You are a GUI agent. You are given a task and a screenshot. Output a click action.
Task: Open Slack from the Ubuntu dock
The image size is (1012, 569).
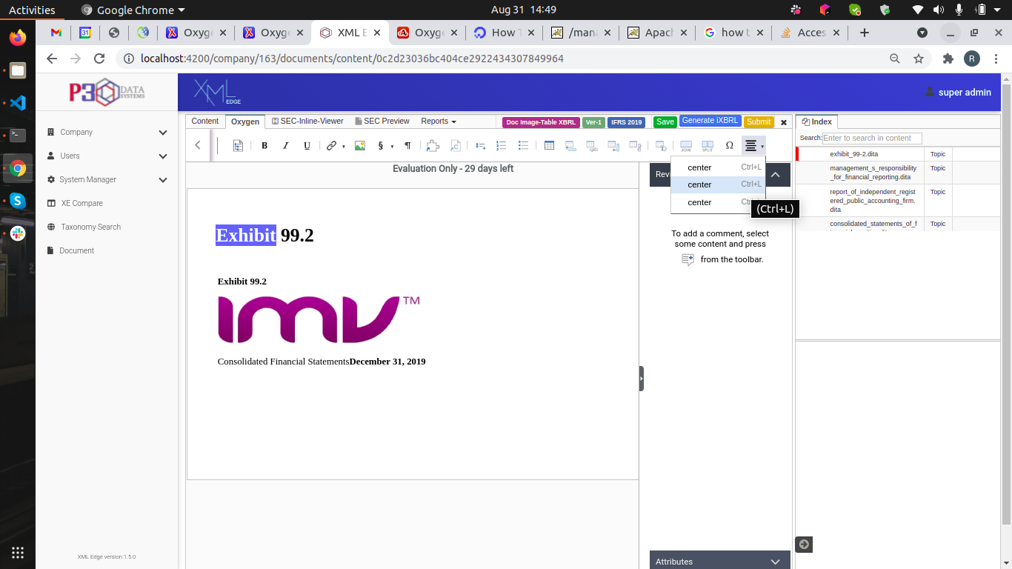click(x=18, y=233)
